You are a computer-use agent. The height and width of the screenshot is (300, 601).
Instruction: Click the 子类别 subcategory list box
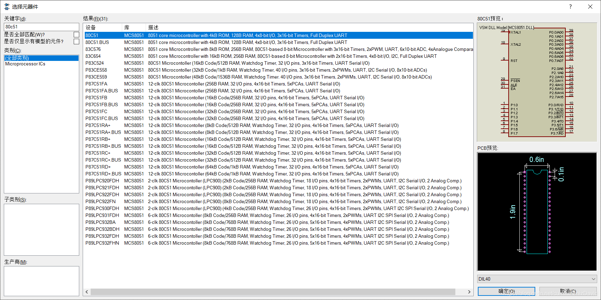tap(42, 230)
